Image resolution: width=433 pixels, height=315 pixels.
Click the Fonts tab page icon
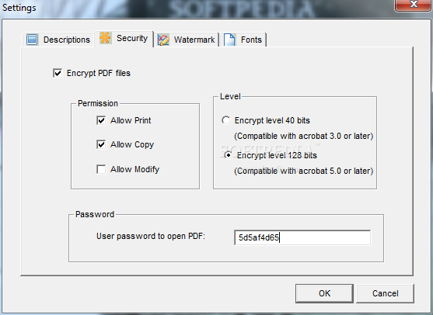point(229,40)
